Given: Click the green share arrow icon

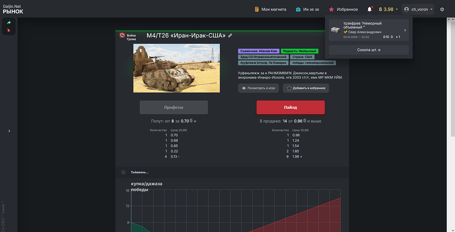Looking at the screenshot, I should (9, 22).
